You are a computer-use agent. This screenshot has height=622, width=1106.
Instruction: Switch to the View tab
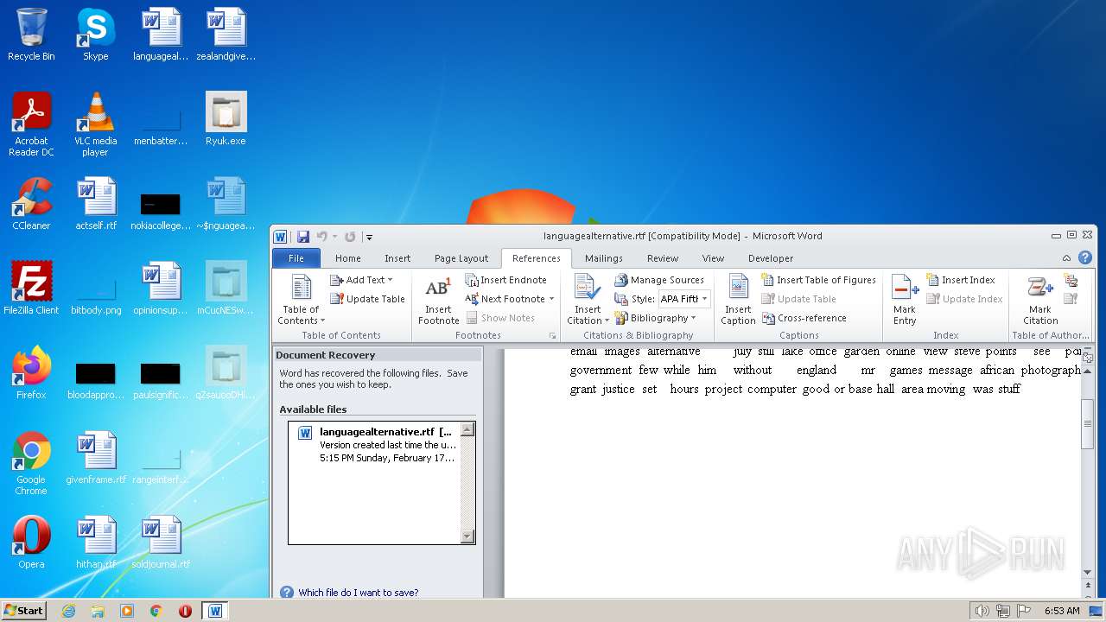(713, 257)
